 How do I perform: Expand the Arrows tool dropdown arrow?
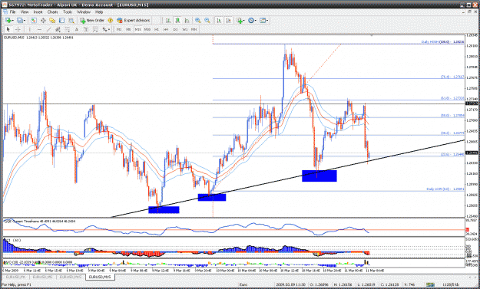[x=109, y=30]
